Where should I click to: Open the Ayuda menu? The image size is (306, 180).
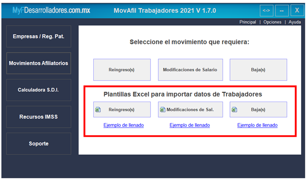tap(295, 22)
